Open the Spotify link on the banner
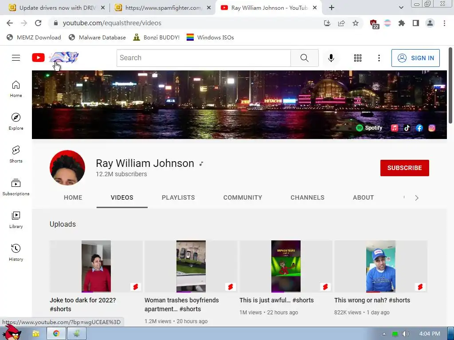This screenshot has width=454, height=340. 369,128
